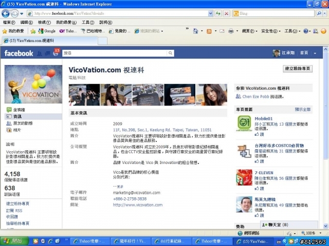Click the page vertical scrollbar down arrow
Image resolution: width=329 pixels, height=246 pixels.
pyautogui.click(x=325, y=225)
